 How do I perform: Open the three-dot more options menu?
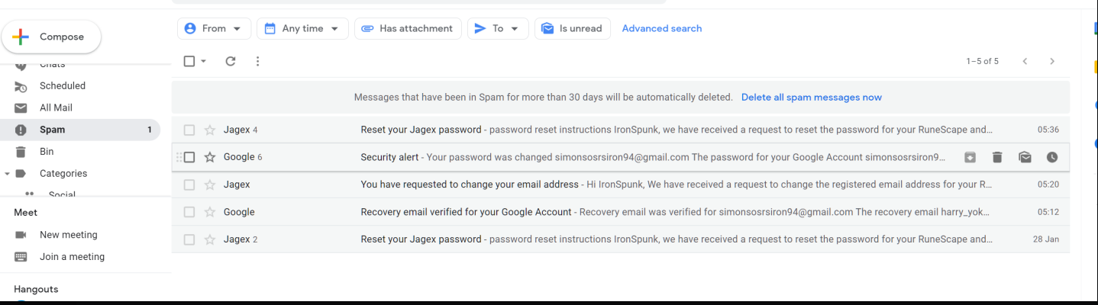pyautogui.click(x=257, y=61)
